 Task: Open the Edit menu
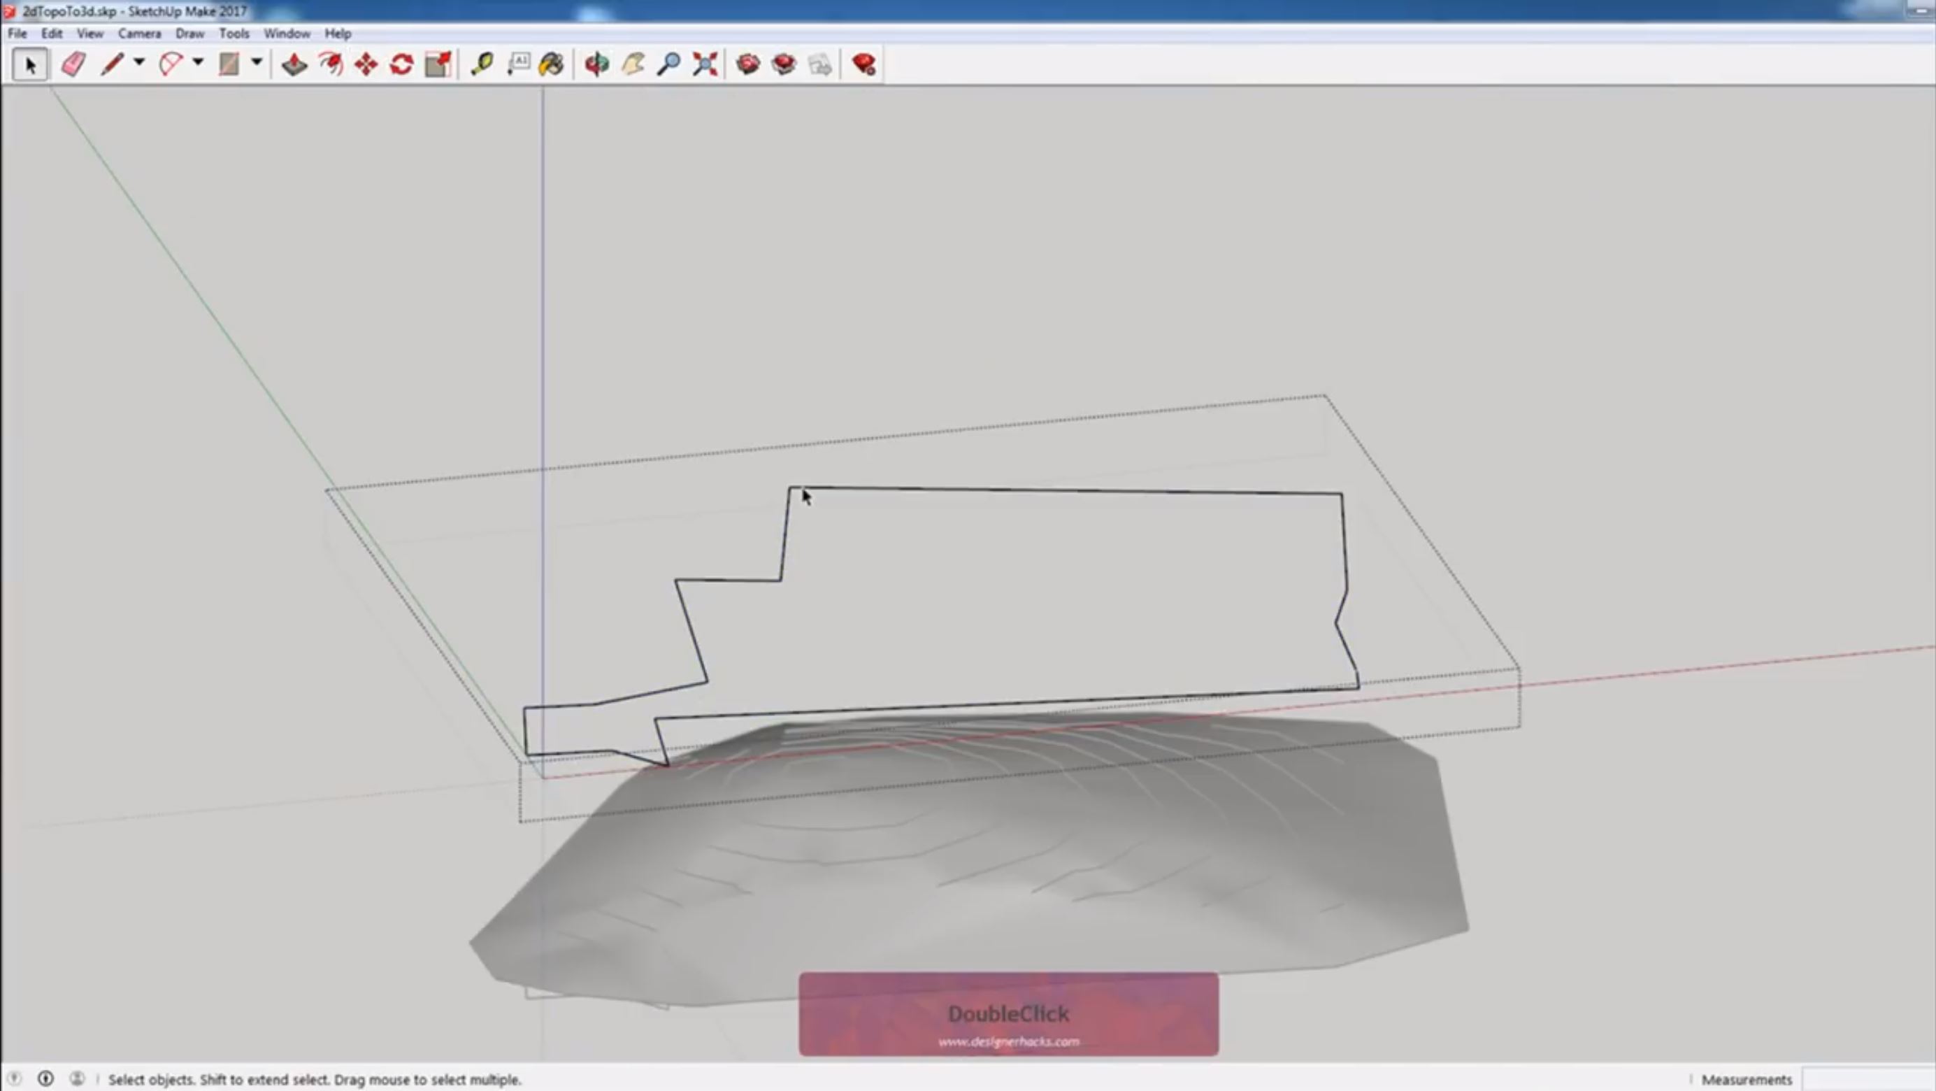(52, 34)
